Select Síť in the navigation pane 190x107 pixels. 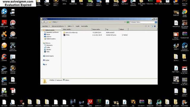(x=45, y=64)
